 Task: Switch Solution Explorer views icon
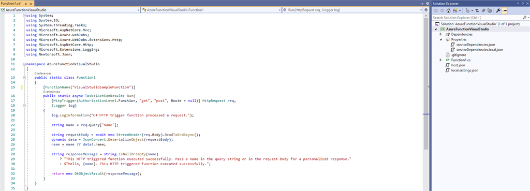(x=455, y=11)
